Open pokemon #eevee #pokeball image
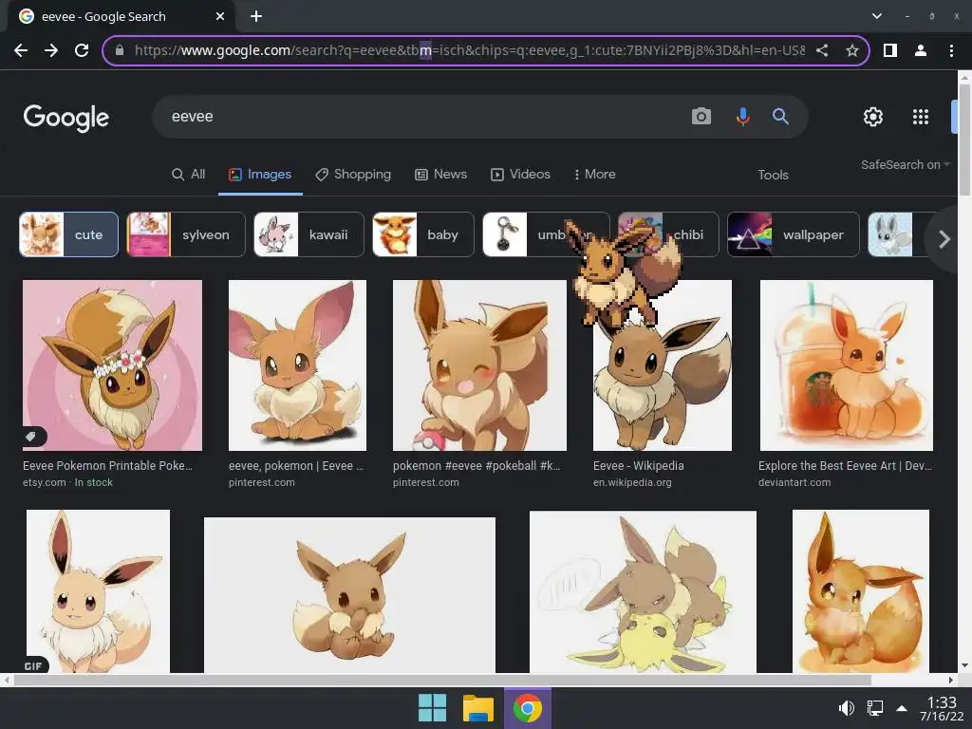Viewport: 972px width, 729px height. pyautogui.click(x=479, y=365)
